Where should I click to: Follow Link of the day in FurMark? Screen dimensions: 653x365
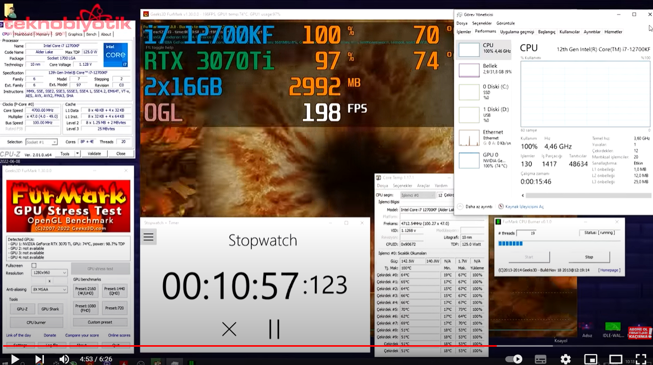click(18, 335)
